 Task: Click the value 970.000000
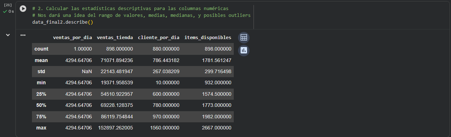pos(166,116)
